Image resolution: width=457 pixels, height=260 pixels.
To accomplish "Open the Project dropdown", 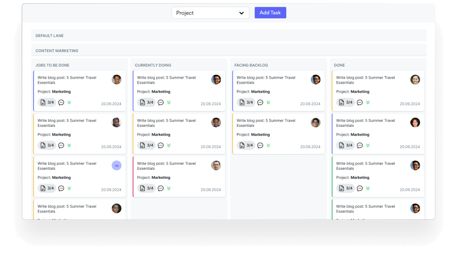I will [210, 13].
